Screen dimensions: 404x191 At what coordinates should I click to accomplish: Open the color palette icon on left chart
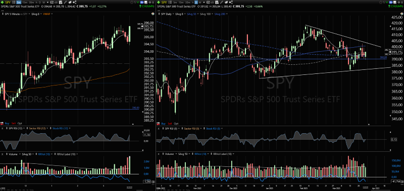(153, 14)
